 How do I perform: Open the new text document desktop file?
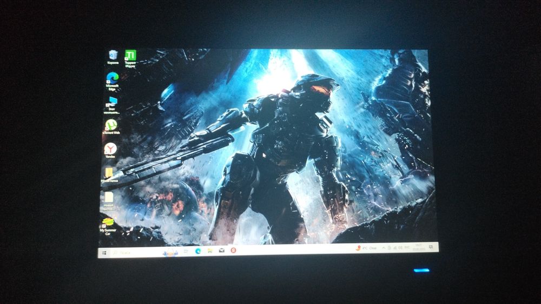click(x=109, y=201)
